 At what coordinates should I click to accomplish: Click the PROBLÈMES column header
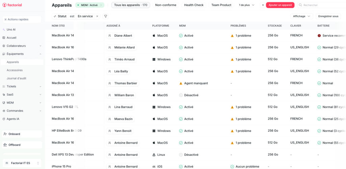[238, 26]
